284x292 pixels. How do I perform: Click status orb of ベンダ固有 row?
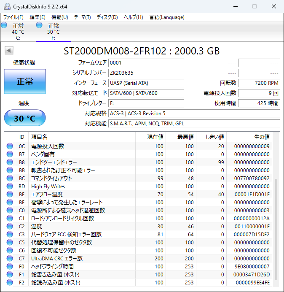(10, 154)
